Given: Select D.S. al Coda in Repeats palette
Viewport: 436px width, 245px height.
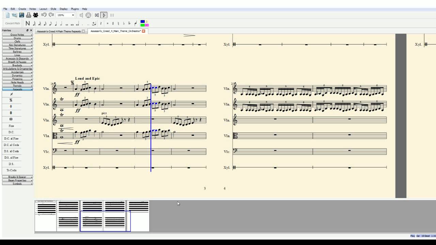Looking at the screenshot, I should [x=11, y=151].
